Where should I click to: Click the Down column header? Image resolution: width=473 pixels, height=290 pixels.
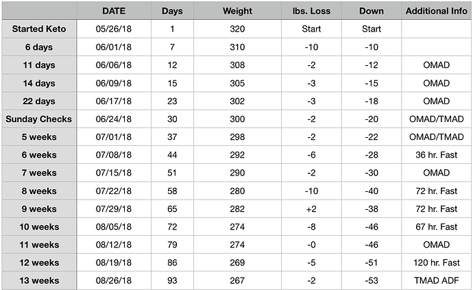click(x=372, y=11)
